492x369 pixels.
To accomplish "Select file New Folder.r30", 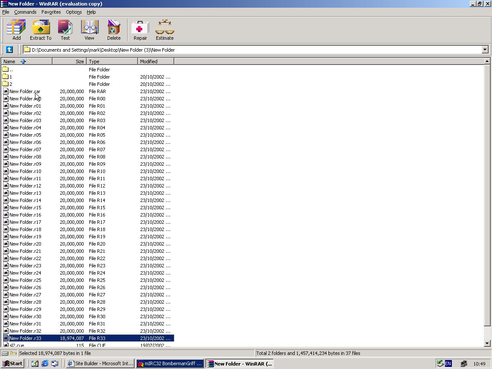I will [x=25, y=316].
